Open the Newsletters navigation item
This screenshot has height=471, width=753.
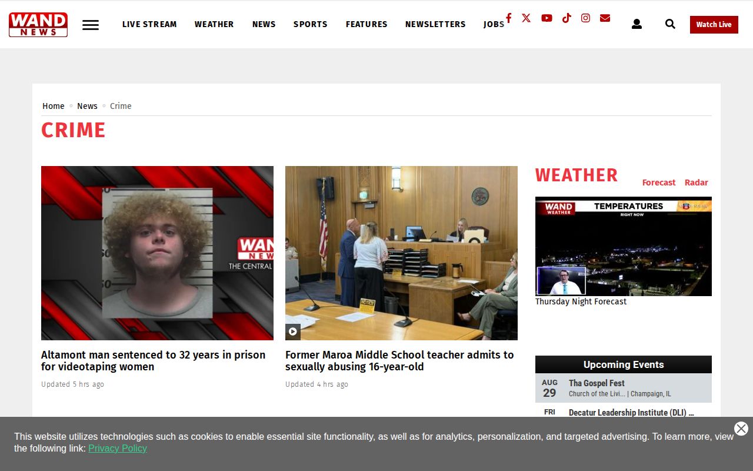click(x=435, y=24)
